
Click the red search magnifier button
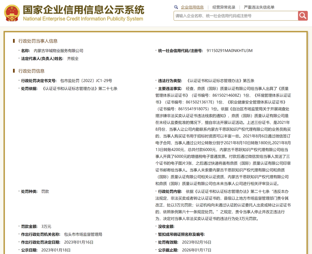tap(302, 16)
